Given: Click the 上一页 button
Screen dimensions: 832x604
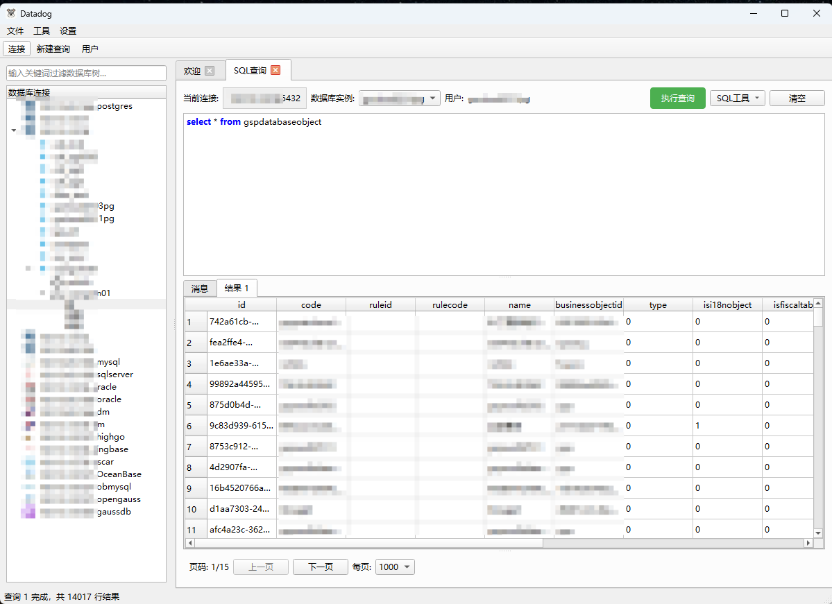Looking at the screenshot, I should [x=261, y=567].
